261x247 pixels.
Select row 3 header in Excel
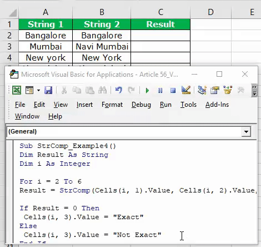point(9,47)
